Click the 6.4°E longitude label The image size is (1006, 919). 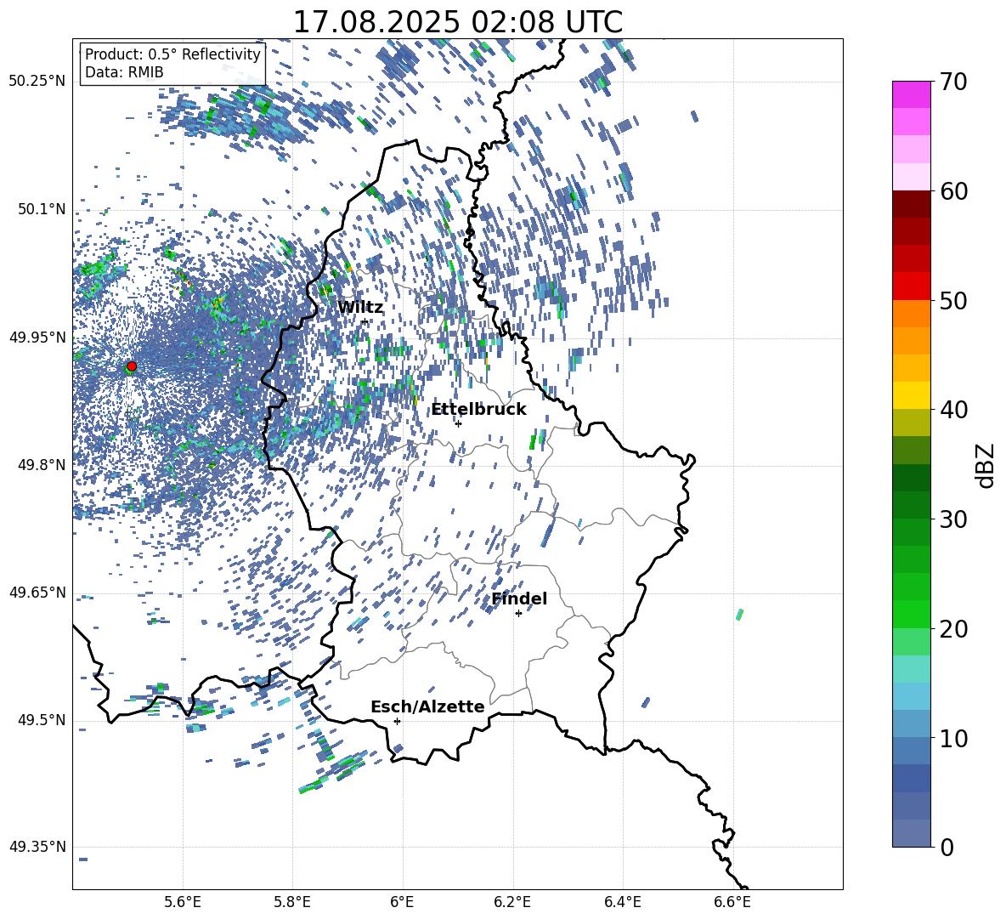(x=622, y=902)
